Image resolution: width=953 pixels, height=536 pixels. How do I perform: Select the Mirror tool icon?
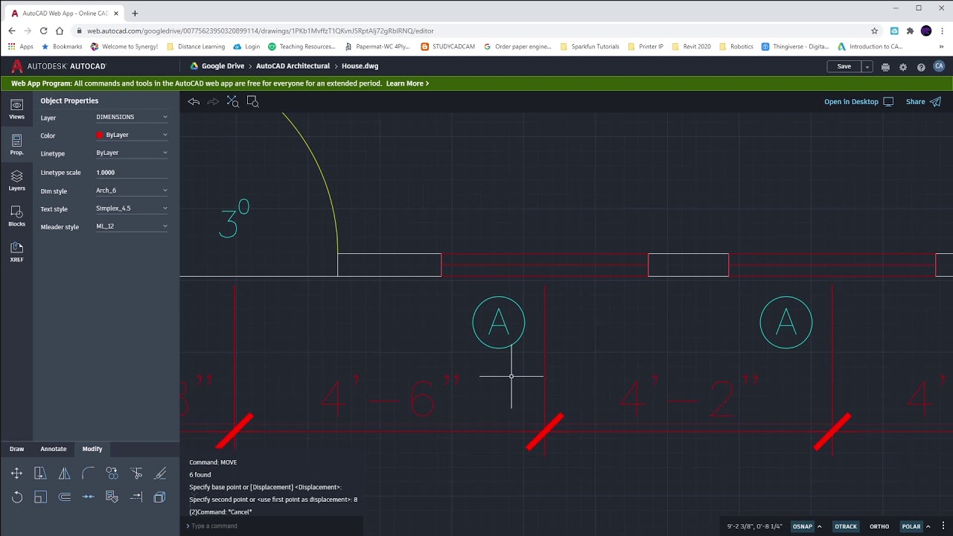click(64, 473)
